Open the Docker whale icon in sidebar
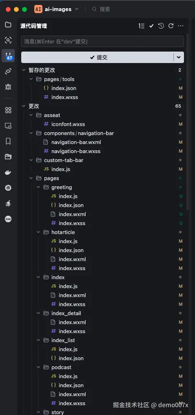The width and height of the screenshot is (195, 415). coord(8,173)
